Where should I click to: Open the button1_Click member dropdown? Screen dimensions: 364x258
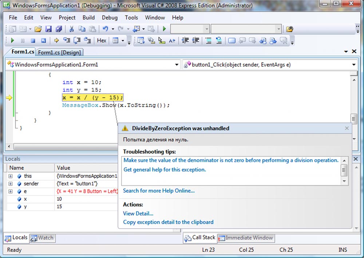click(354, 65)
